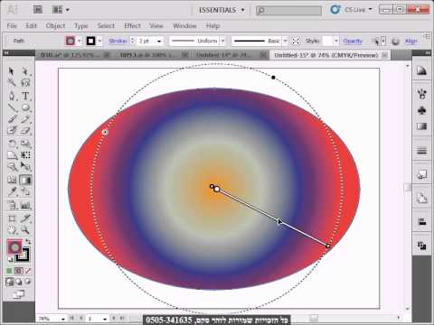The height and width of the screenshot is (325, 434).
Task: Open the Gradient panel in right dock
Action: 421,126
